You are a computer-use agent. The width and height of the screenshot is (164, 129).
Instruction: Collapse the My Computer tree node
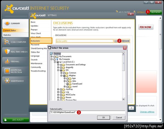52,59
